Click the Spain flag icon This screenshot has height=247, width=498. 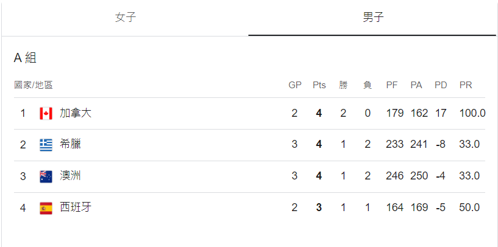46,208
